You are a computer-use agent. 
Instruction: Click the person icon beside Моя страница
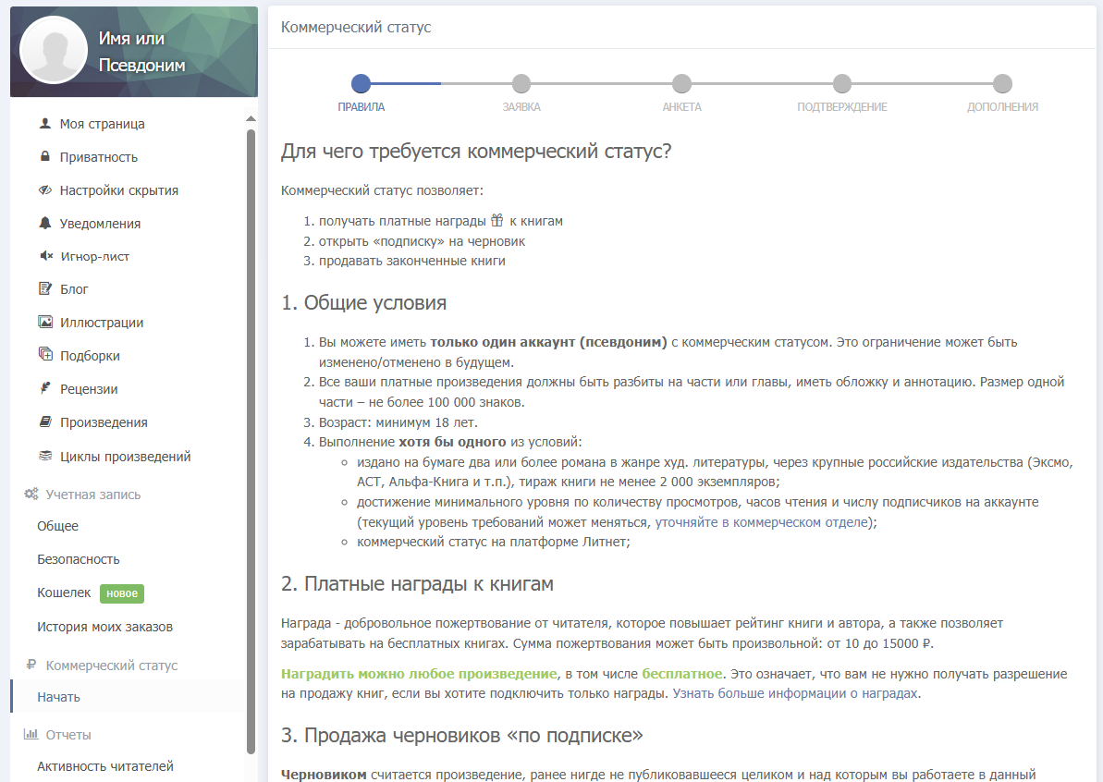[45, 123]
